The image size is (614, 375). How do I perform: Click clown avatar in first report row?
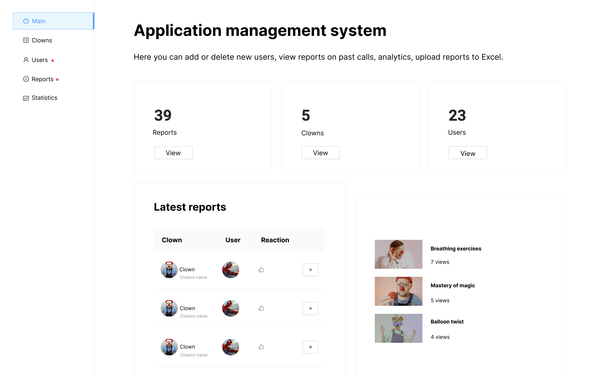point(169,270)
